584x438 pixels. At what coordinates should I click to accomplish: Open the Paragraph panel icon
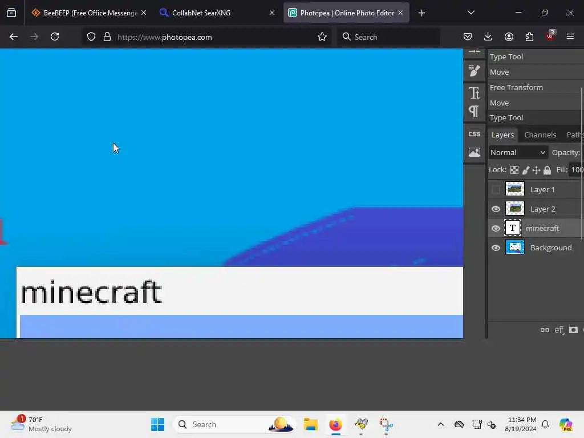(474, 111)
